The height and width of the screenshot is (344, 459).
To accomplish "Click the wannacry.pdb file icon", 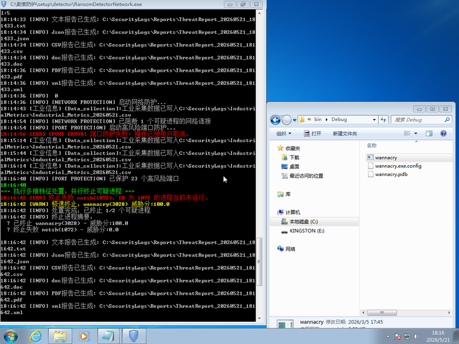I will pyautogui.click(x=371, y=174).
